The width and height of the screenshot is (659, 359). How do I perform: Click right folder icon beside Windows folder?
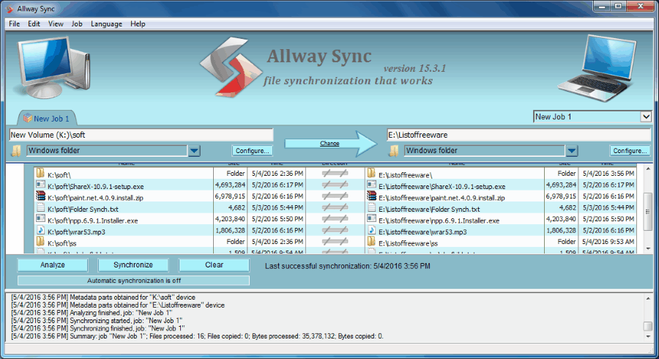pyautogui.click(x=393, y=150)
